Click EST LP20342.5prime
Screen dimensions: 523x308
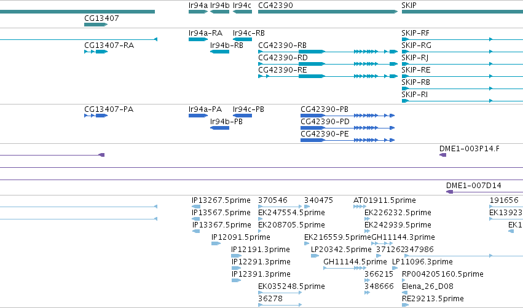coord(341,250)
